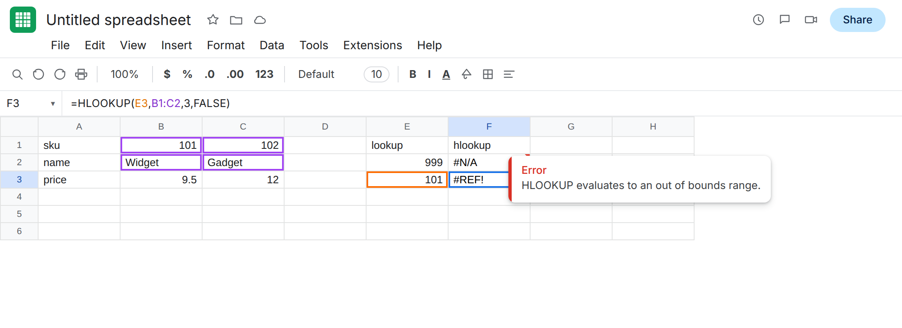Click the move to folder icon

(236, 20)
